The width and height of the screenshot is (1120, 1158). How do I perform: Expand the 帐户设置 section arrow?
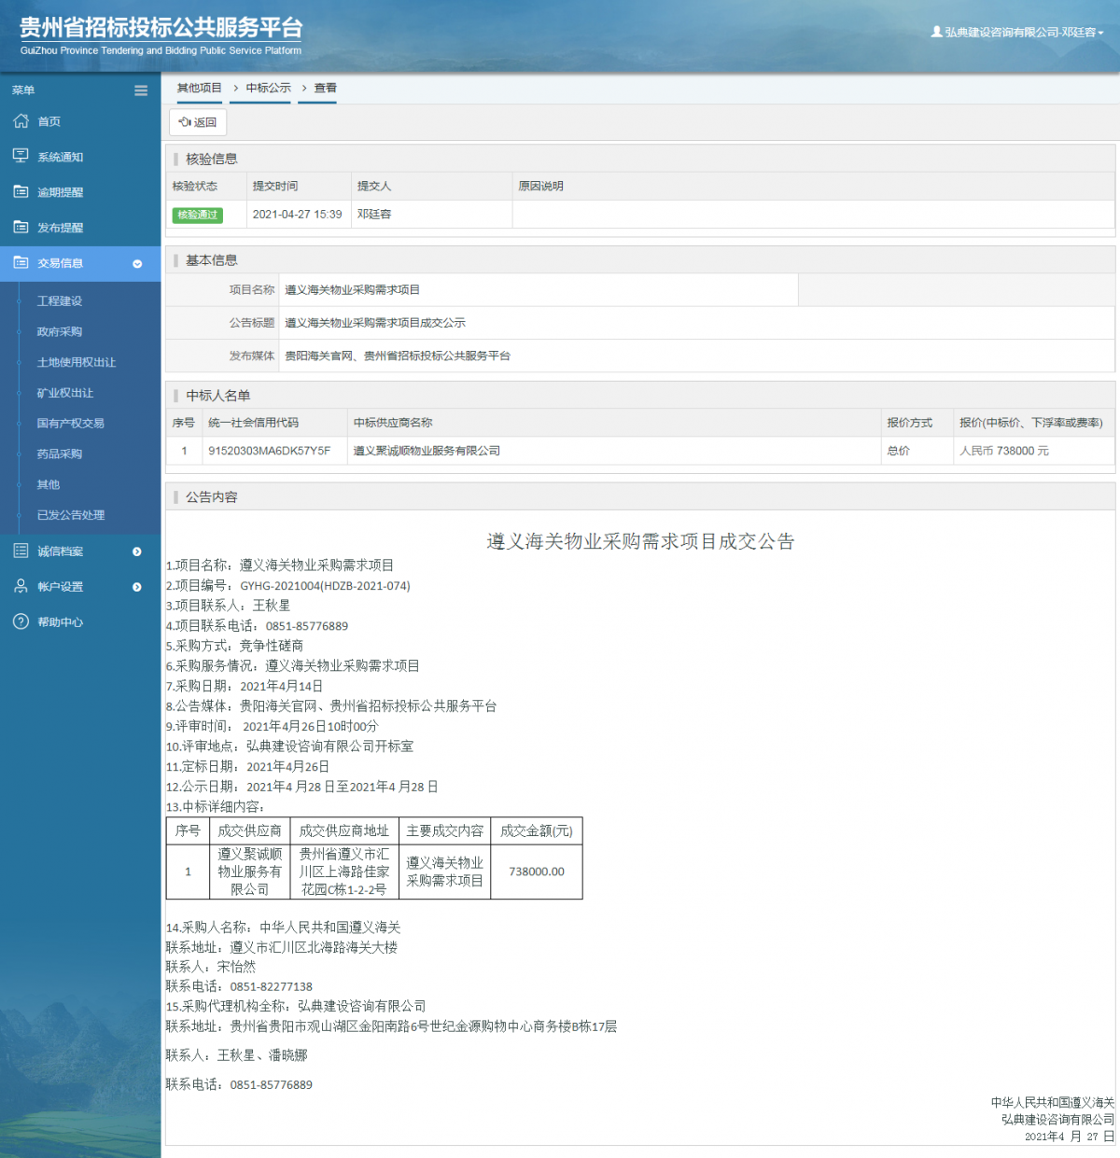click(137, 587)
